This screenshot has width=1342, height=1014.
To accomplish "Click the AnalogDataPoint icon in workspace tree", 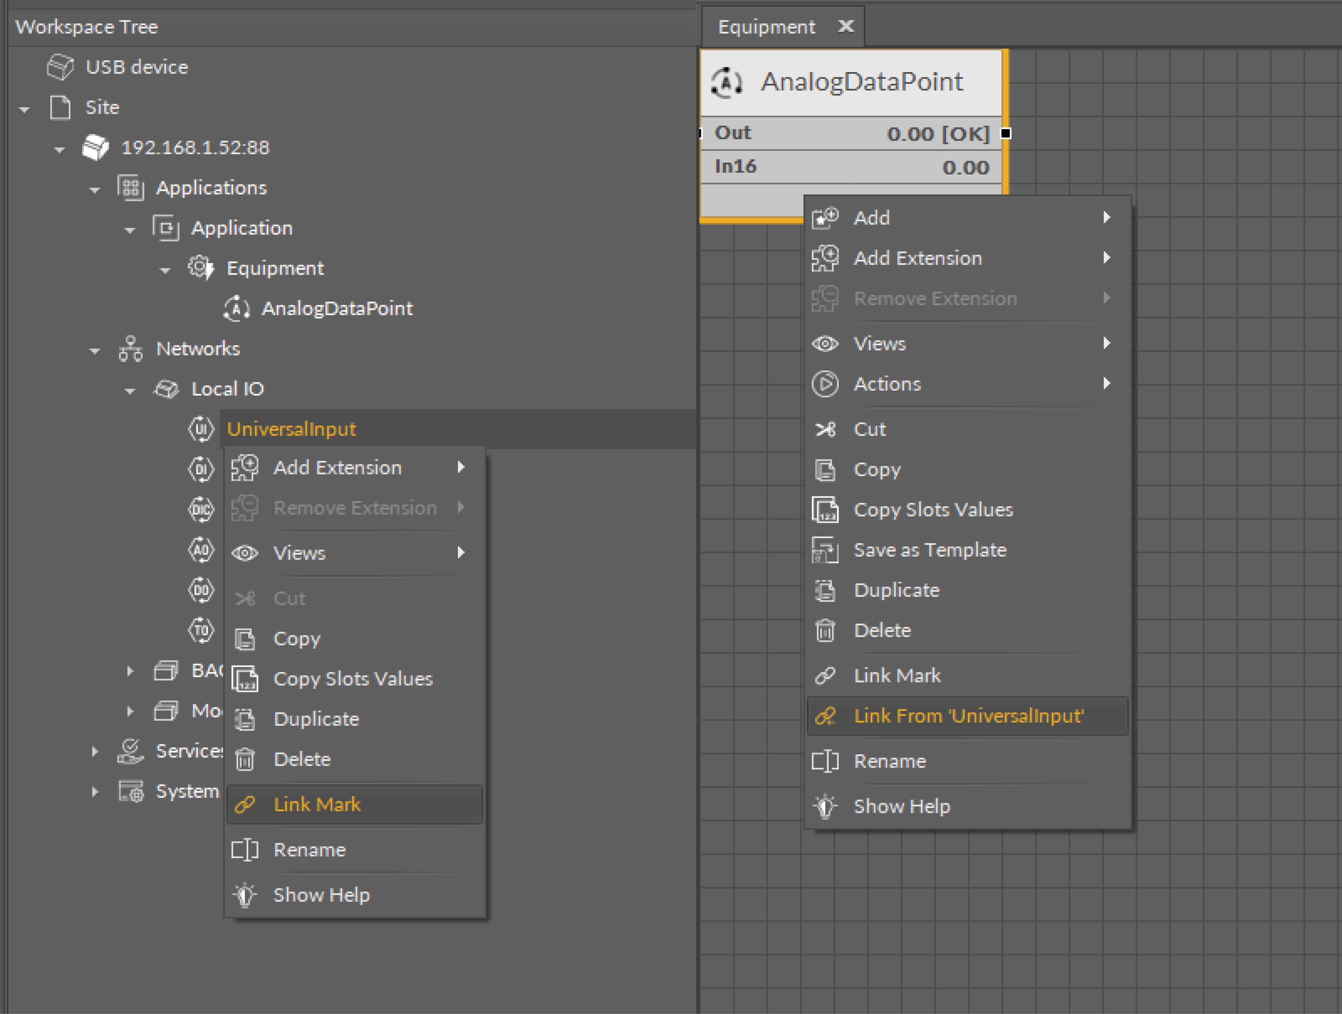I will (237, 308).
